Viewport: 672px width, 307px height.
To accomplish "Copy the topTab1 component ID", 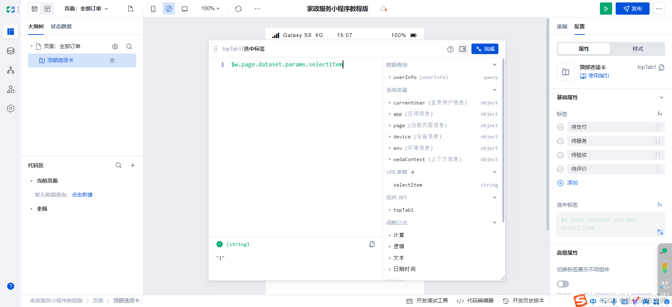I will pyautogui.click(x=661, y=67).
